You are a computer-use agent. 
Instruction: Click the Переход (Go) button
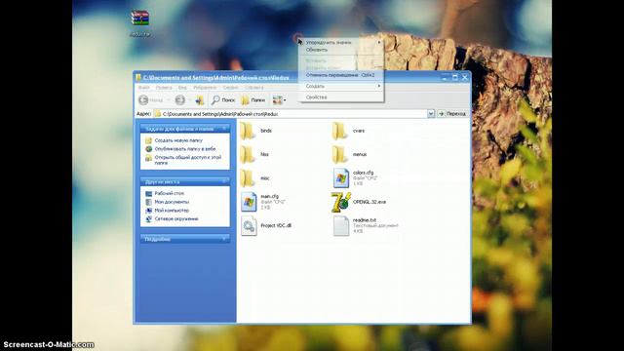point(452,114)
